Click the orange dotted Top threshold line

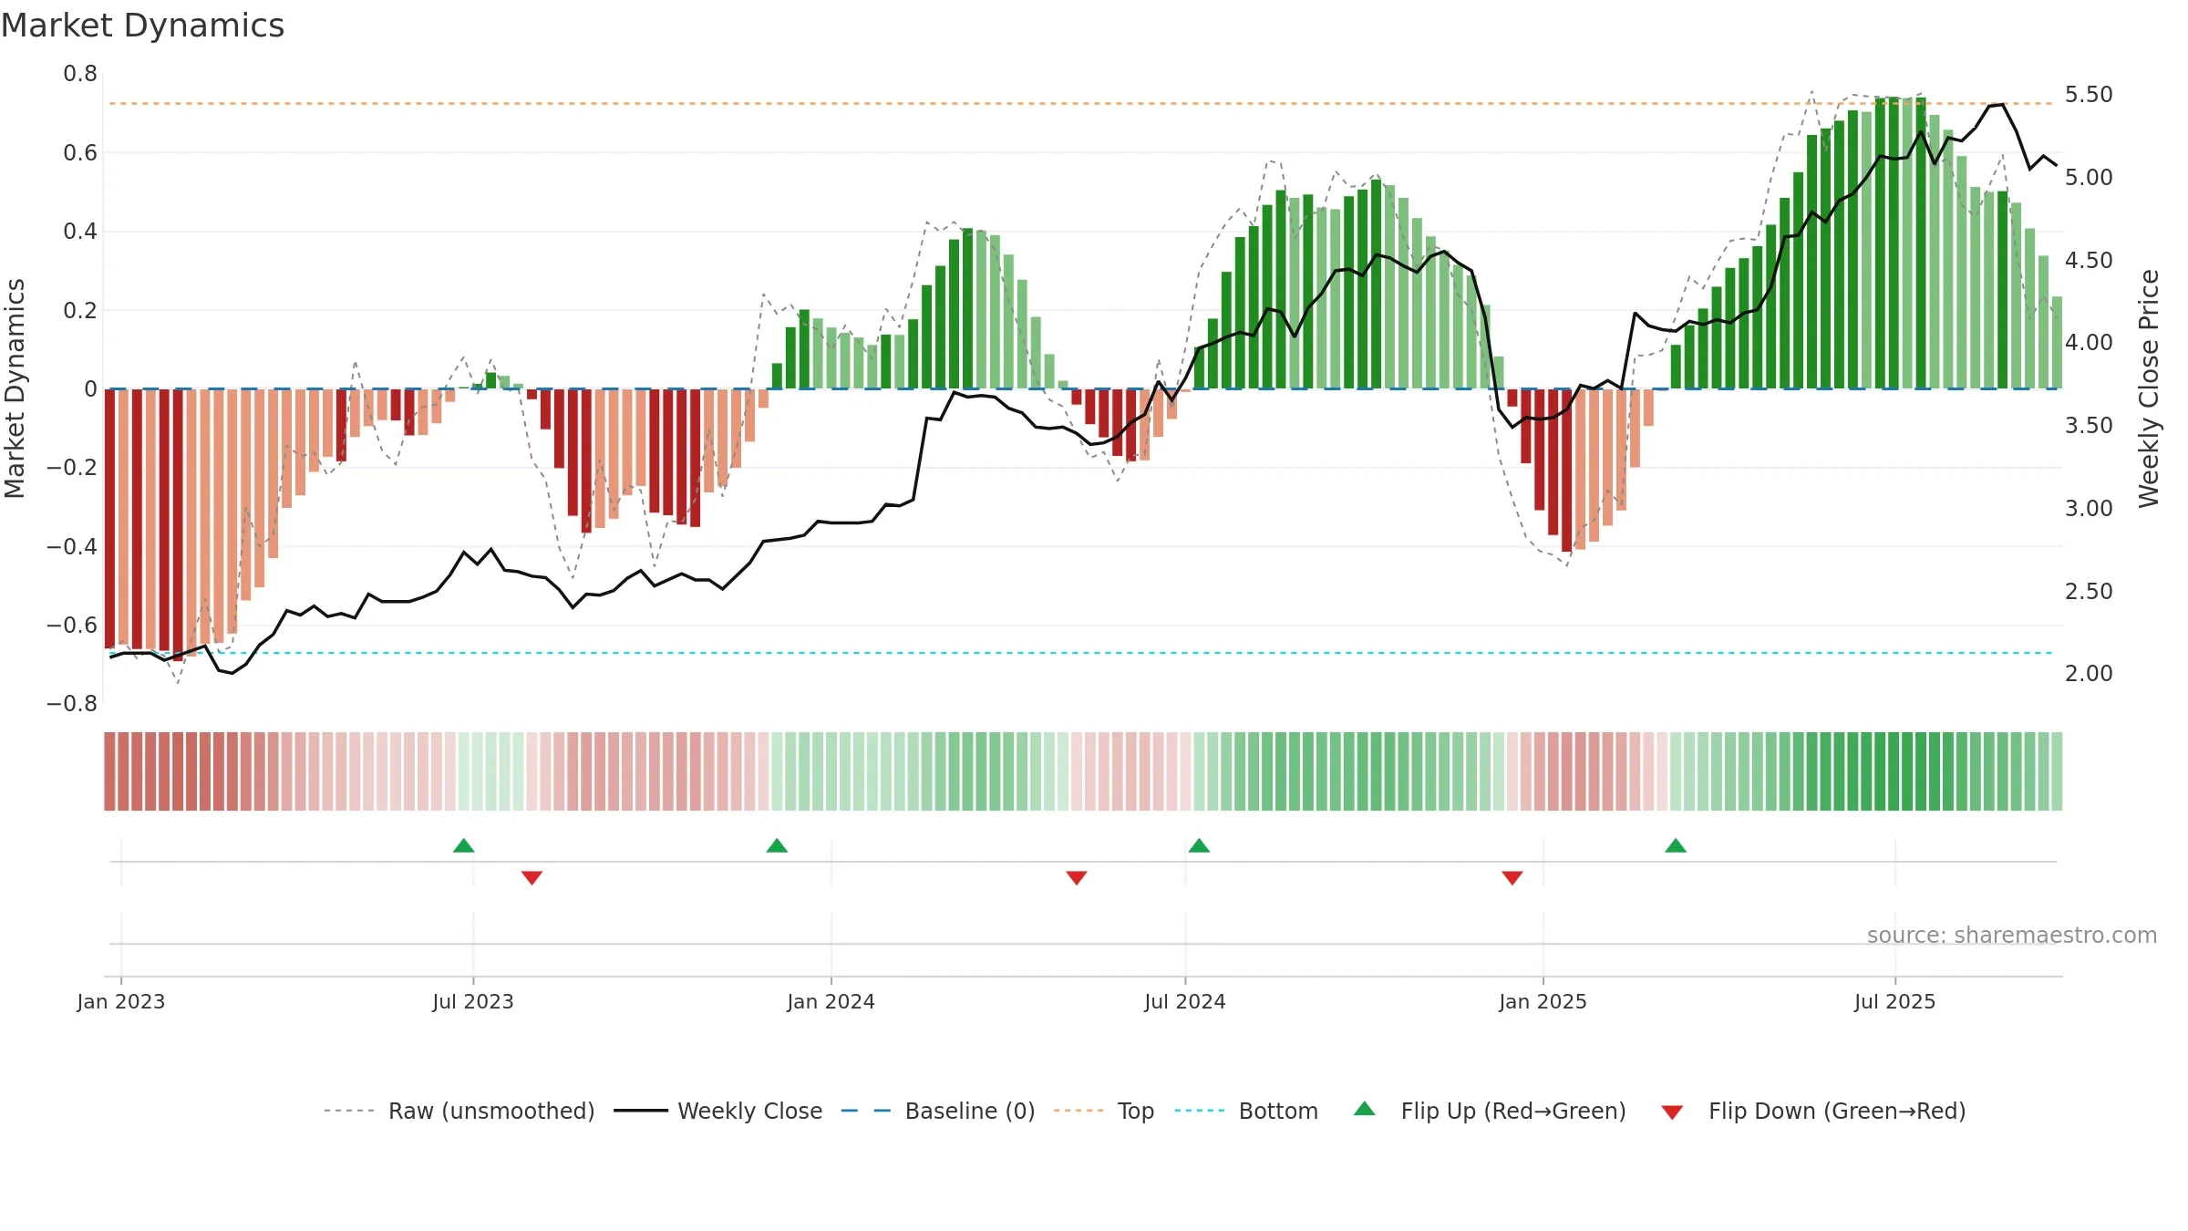[1081, 103]
